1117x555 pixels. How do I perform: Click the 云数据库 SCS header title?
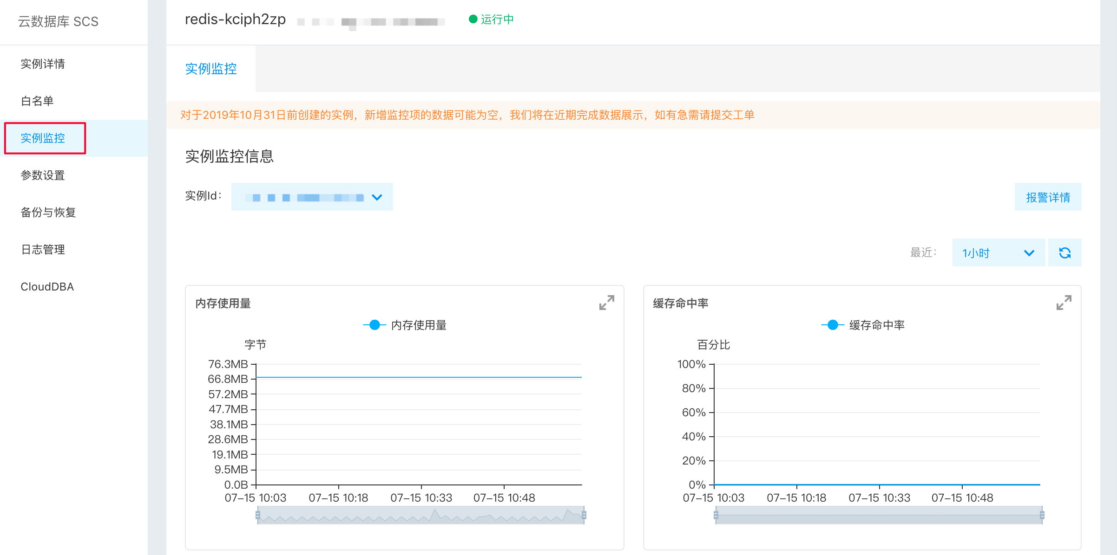(x=59, y=21)
